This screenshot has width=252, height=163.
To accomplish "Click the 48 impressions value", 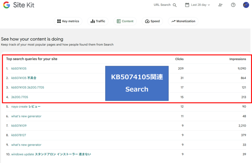I will 244,116.
